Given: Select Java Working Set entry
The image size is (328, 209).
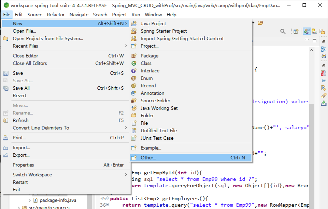Looking at the screenshot, I should 190,108.
